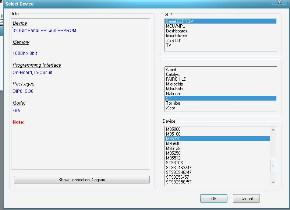This screenshot has height=210, width=290.
Task: Click Device list scroll down arrow
Action: click(x=273, y=182)
